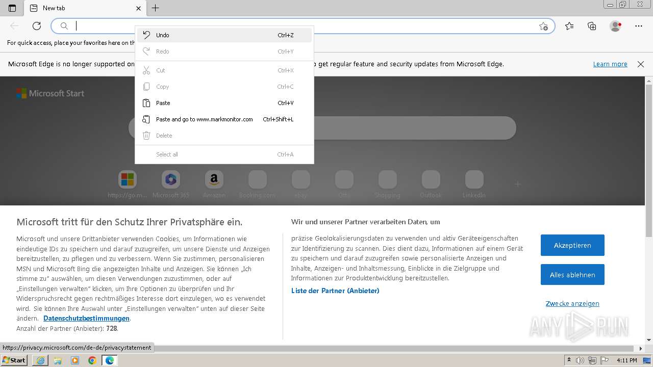This screenshot has width=653, height=367.
Task: Click the vertical scrollbar down arrow
Action: [649, 340]
